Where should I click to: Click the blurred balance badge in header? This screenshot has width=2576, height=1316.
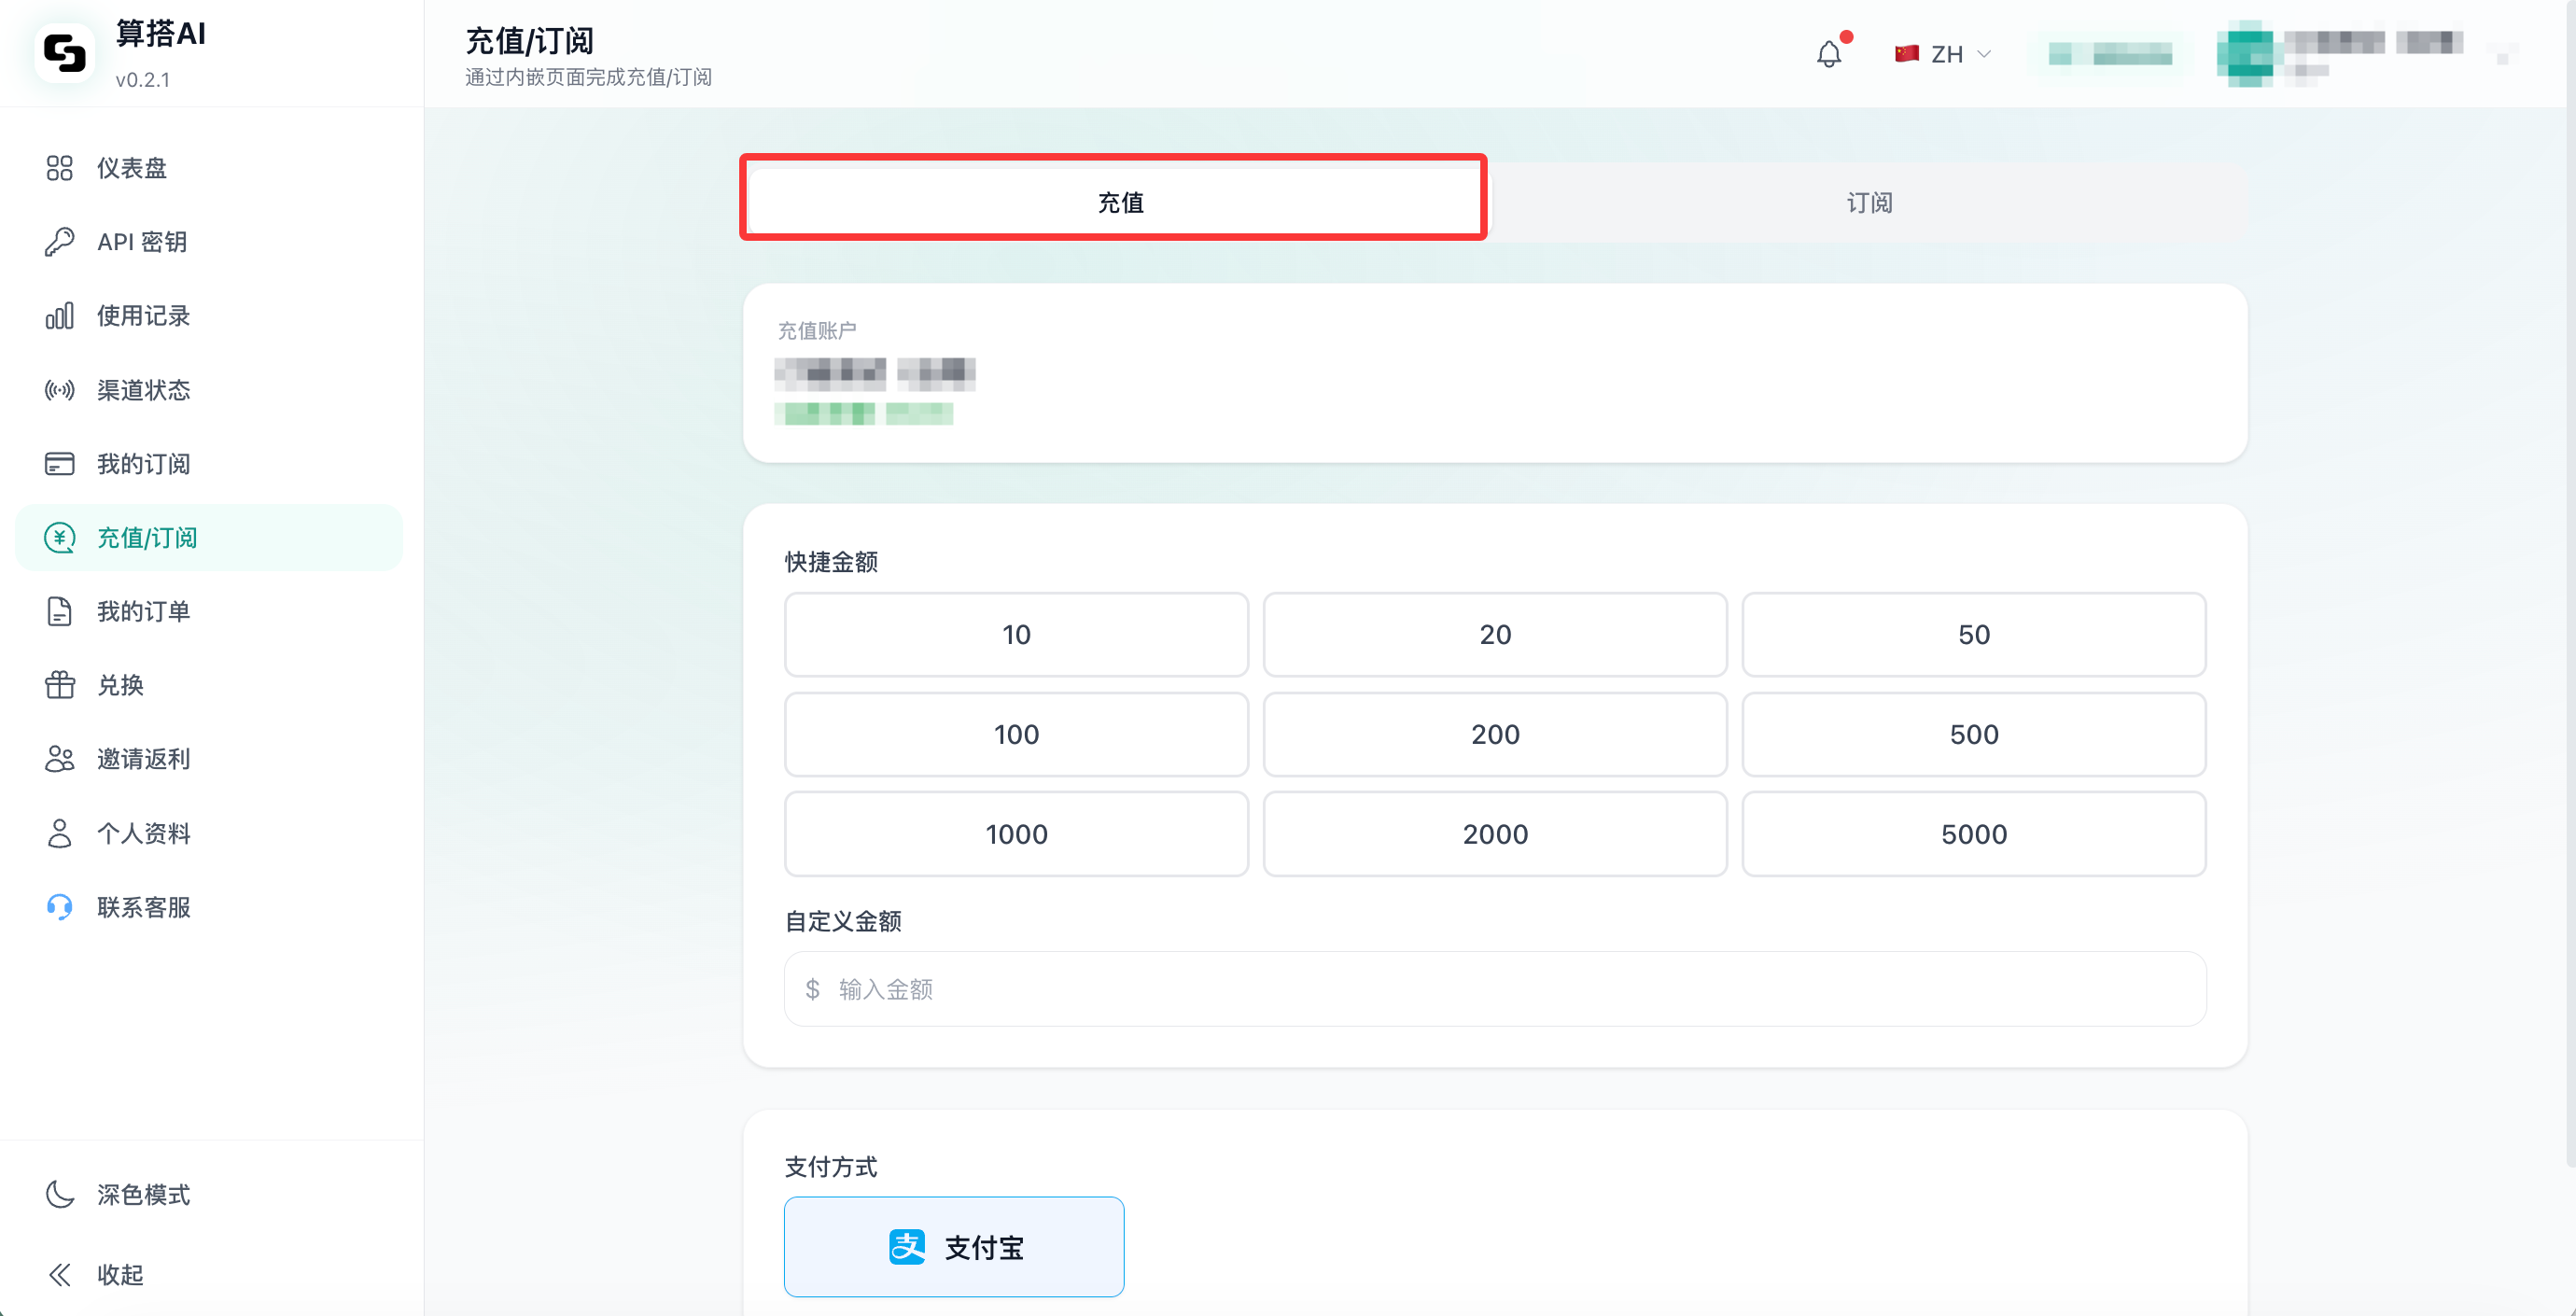coord(2109,54)
